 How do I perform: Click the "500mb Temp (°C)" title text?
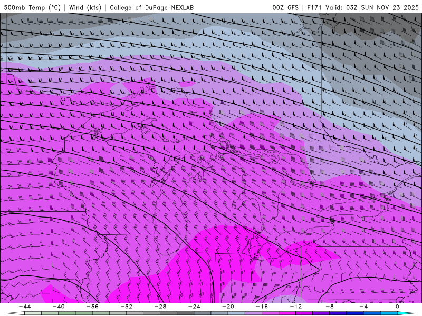(32, 7)
